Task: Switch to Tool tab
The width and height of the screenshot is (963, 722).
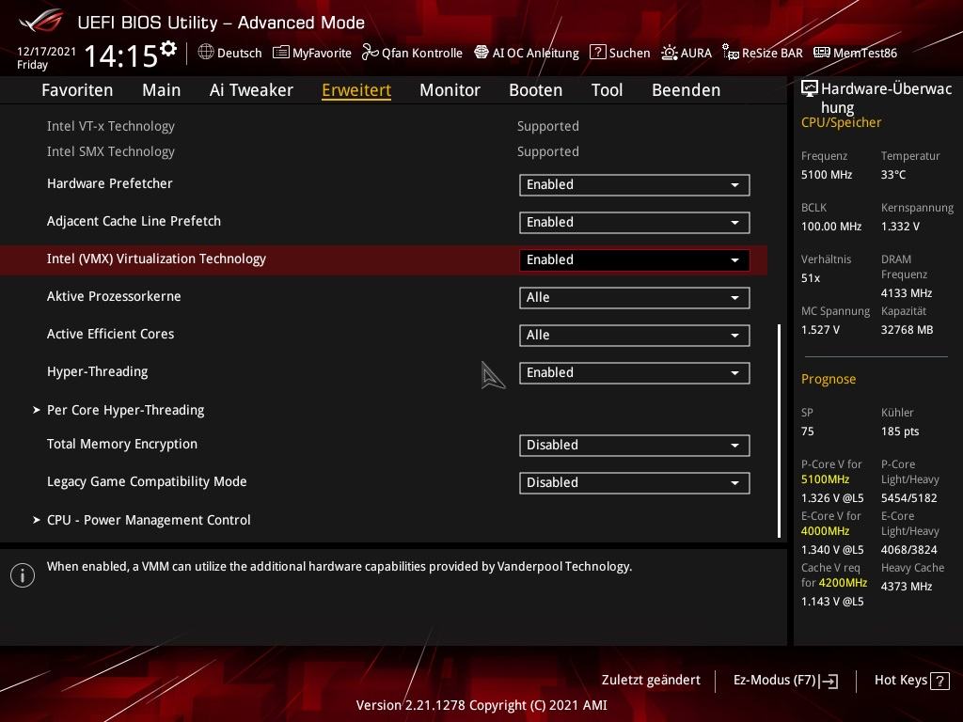Action: [x=607, y=90]
